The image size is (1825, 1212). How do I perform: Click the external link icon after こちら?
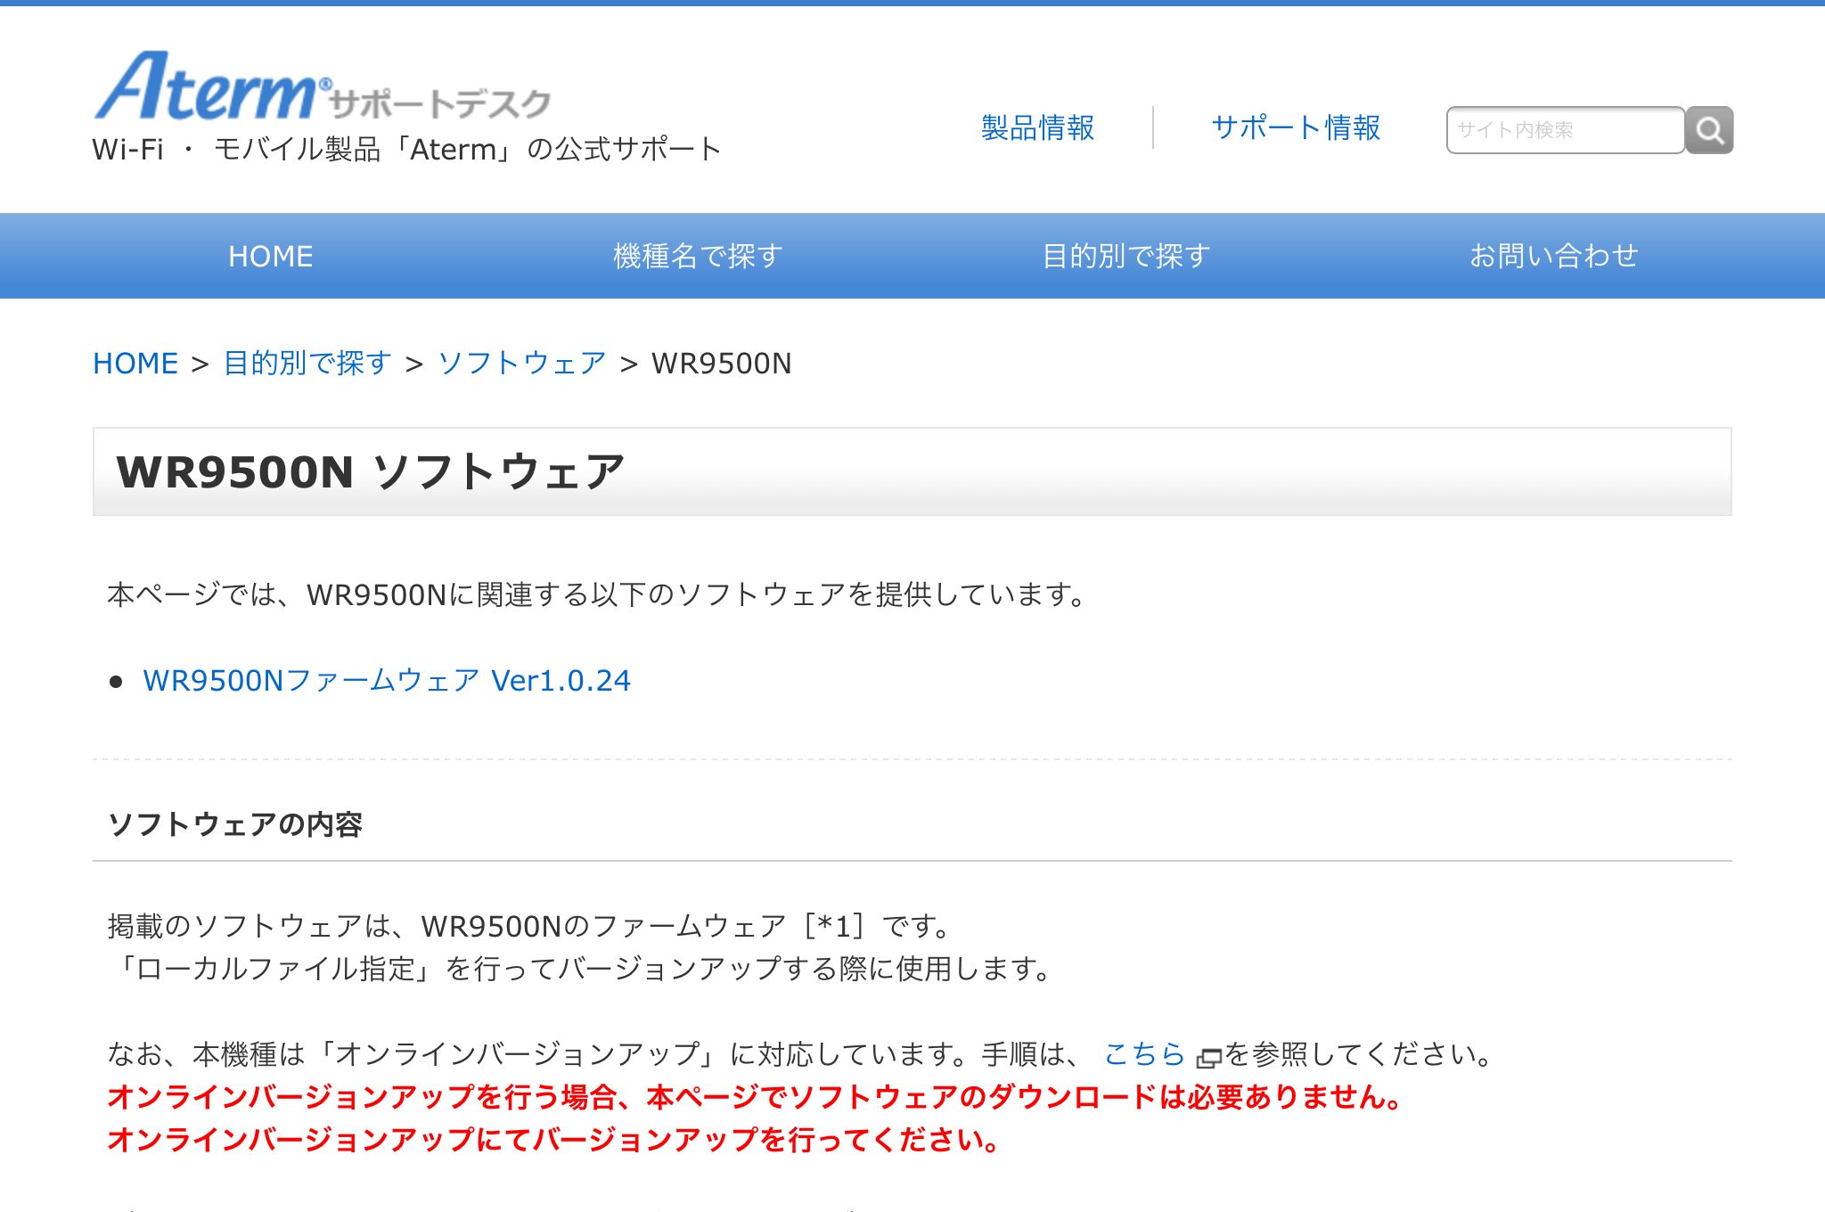point(1208,1058)
